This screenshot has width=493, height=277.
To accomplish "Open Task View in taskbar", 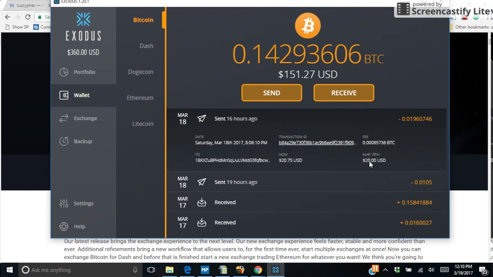I will tap(151, 270).
